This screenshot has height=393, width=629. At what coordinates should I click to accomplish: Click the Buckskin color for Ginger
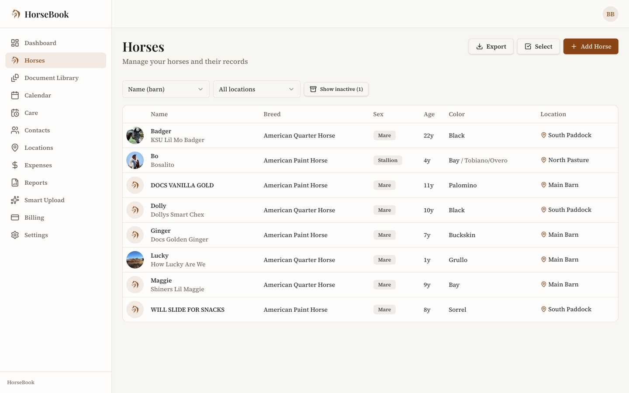coord(462,235)
